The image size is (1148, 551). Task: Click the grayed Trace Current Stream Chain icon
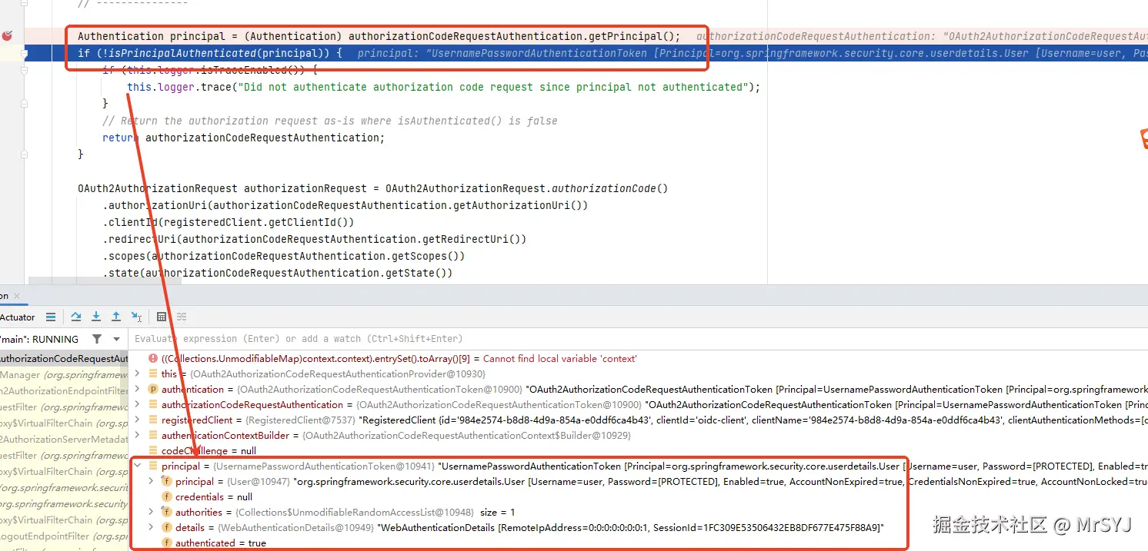click(x=182, y=317)
